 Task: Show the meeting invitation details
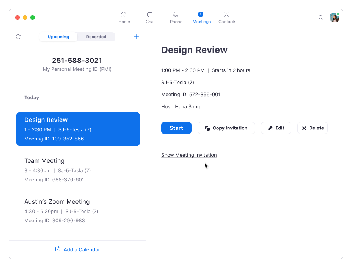coord(189,155)
